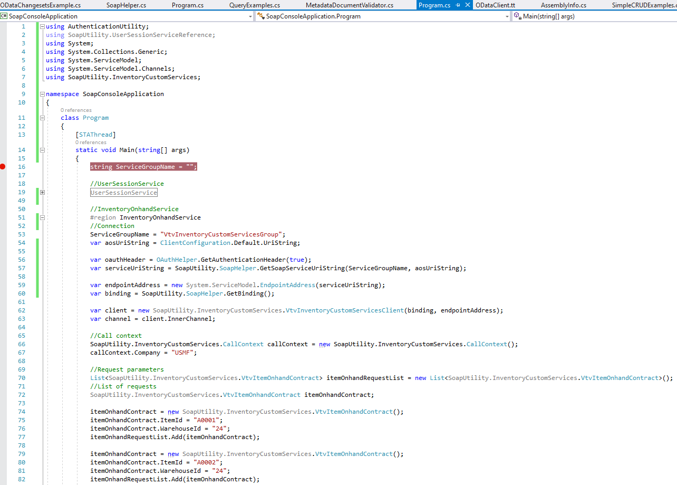Switch to the ODataChangesetsExample.cs tab
Screen dimensions: 677x485
coord(41,5)
